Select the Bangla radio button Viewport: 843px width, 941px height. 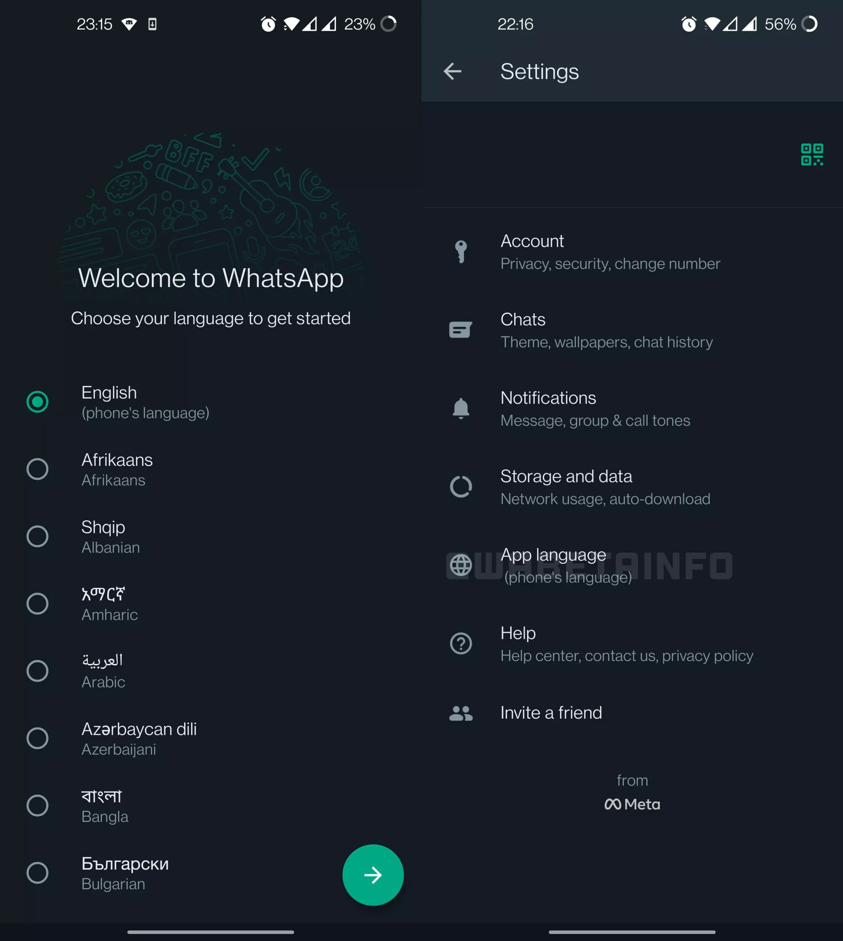[x=37, y=805]
